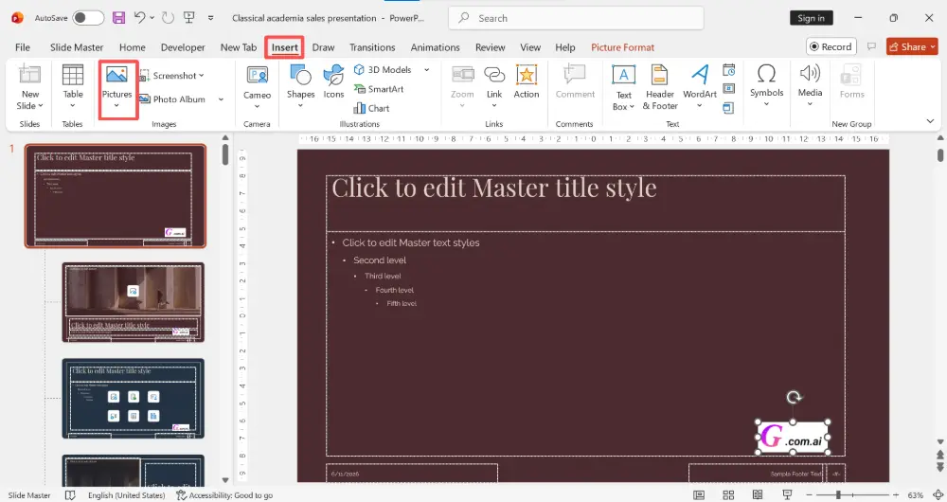Screen dimensions: 947x502
Task: Insert a Text Box
Action: tap(623, 88)
